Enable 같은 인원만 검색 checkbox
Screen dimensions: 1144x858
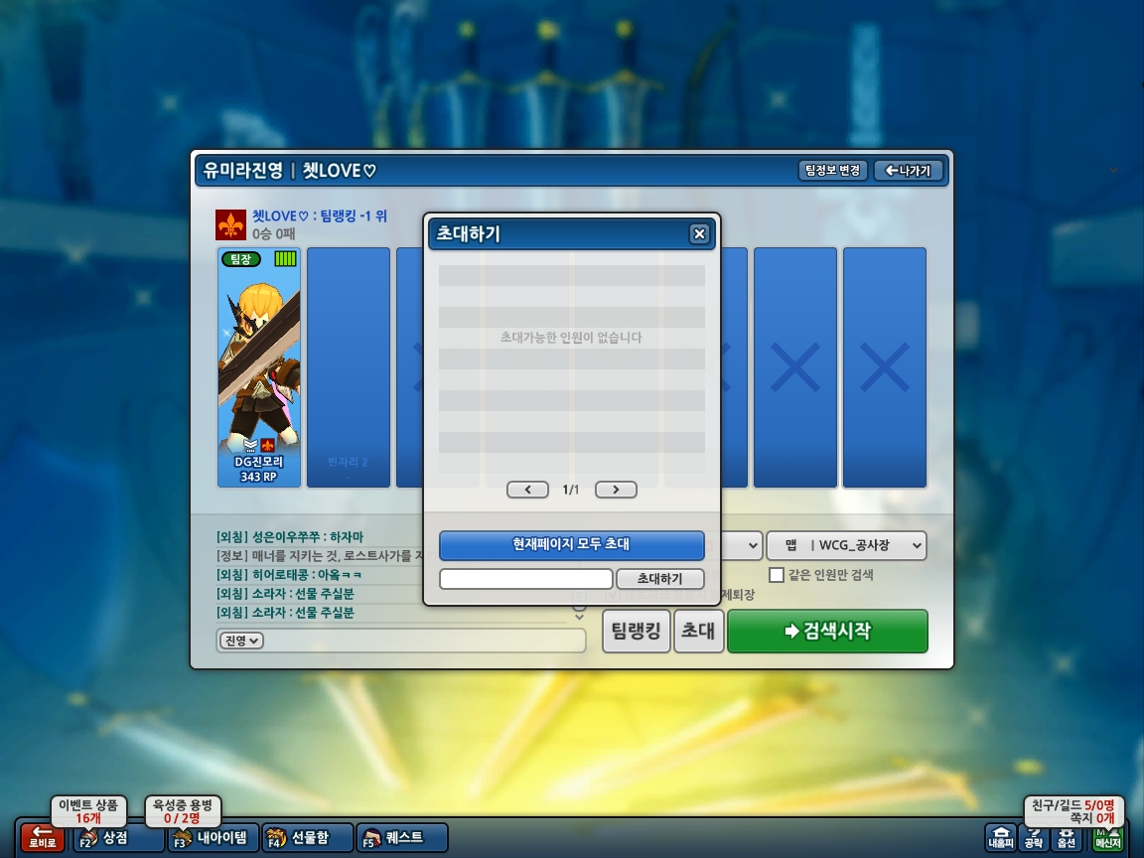pyautogui.click(x=777, y=575)
